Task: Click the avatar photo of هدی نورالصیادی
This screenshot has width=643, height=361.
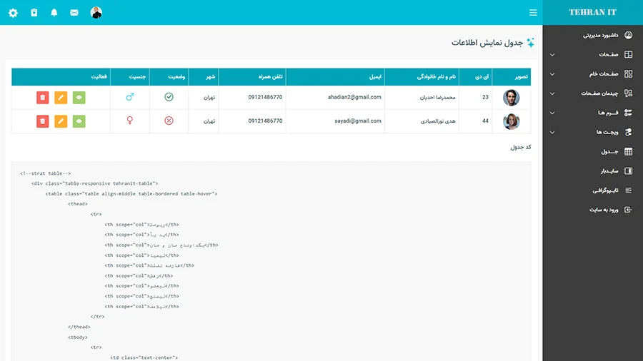Action: (x=512, y=121)
